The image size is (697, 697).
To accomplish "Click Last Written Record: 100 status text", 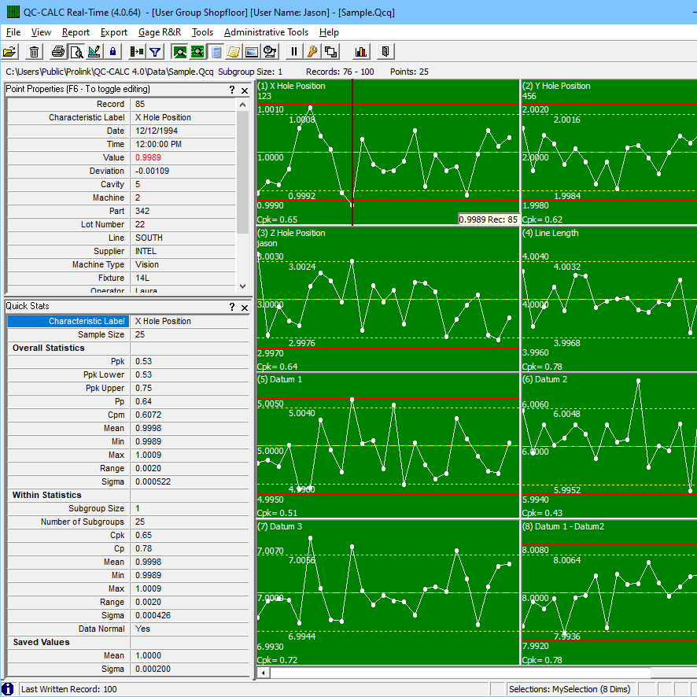I will point(69,689).
